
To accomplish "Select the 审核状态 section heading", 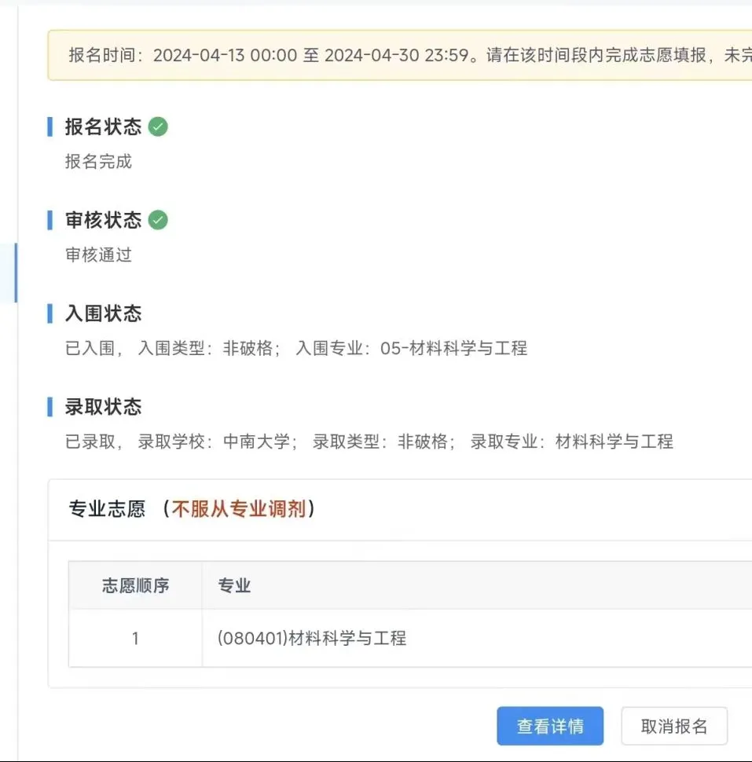I will 103,220.
